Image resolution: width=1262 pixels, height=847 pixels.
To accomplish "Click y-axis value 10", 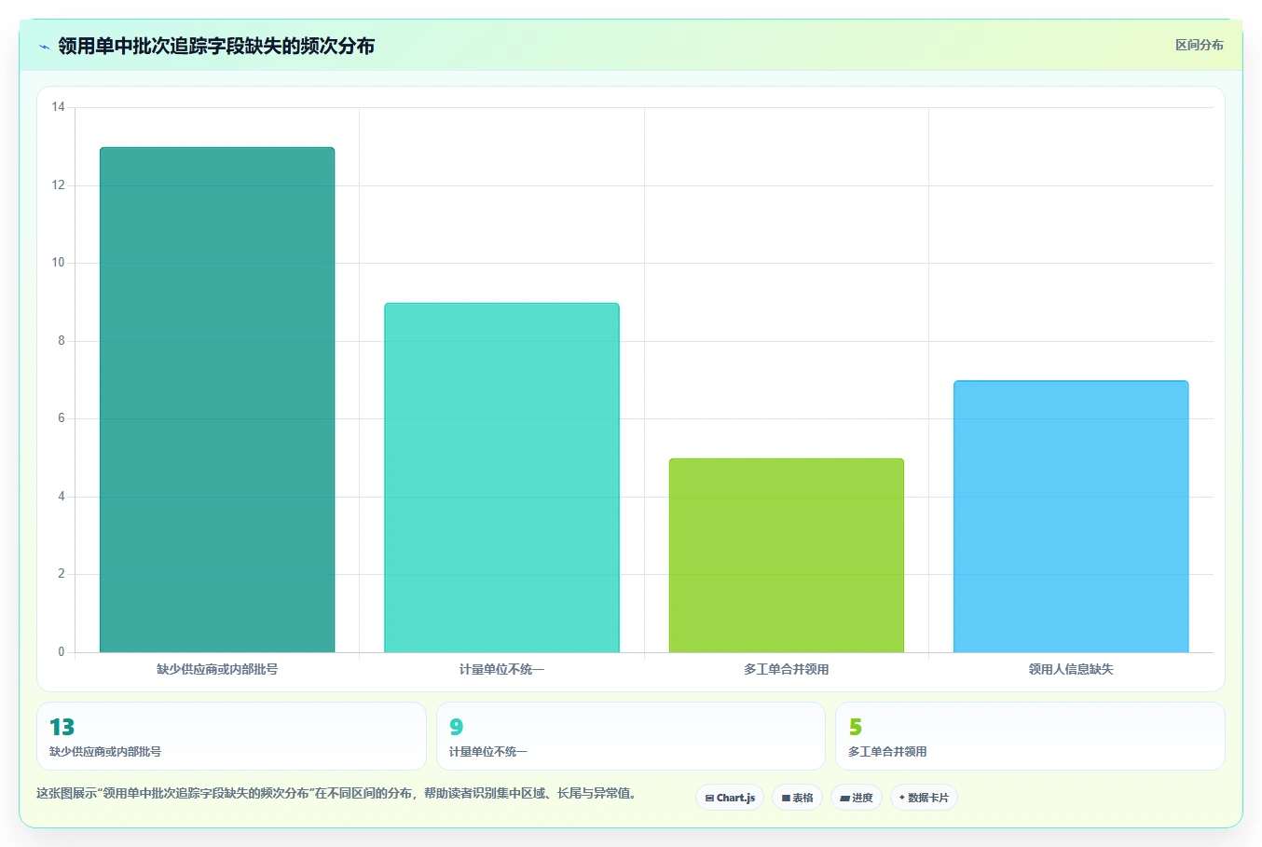I will (59, 263).
